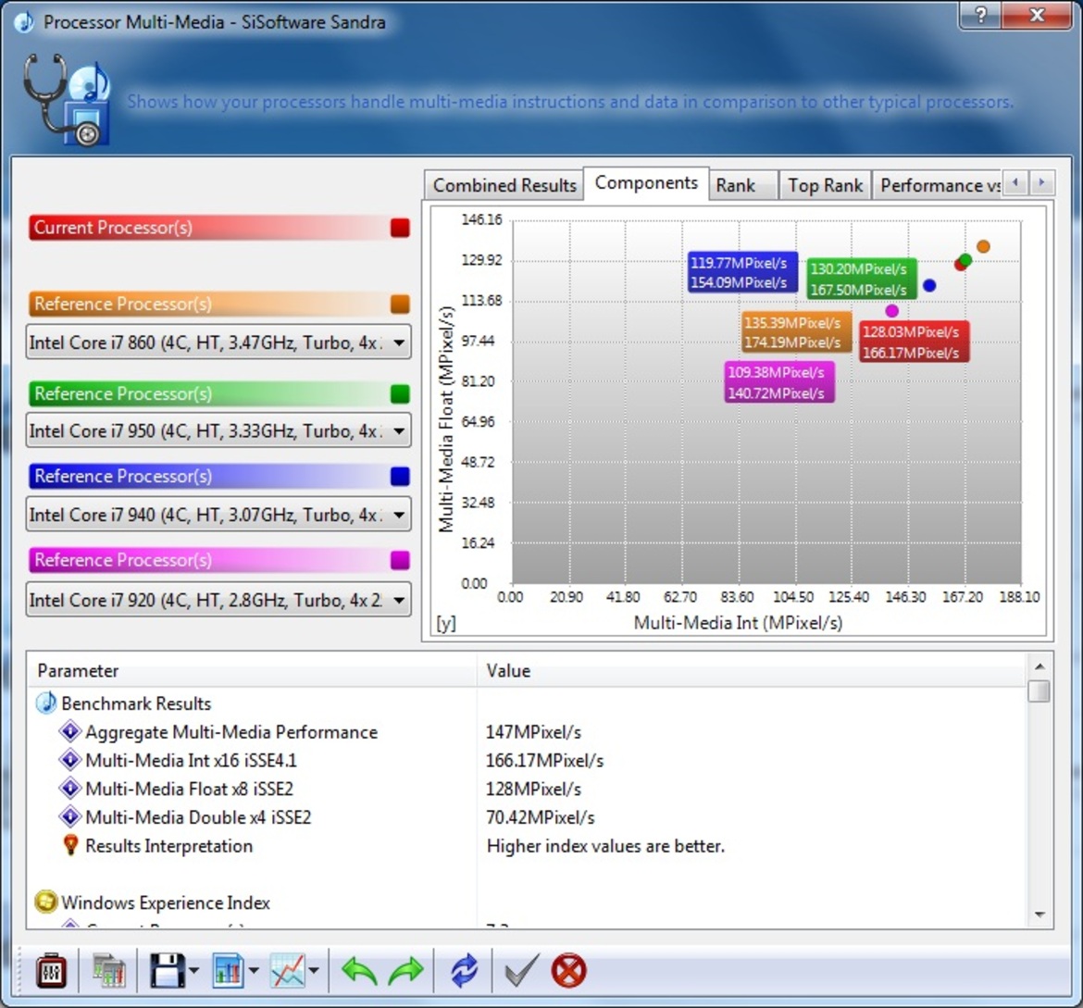Click the floppy disk save icon
This screenshot has width=1083, height=1008.
pyautogui.click(x=168, y=971)
